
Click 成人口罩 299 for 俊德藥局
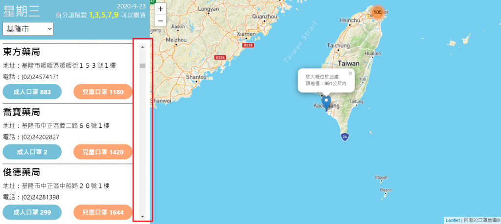point(32,212)
